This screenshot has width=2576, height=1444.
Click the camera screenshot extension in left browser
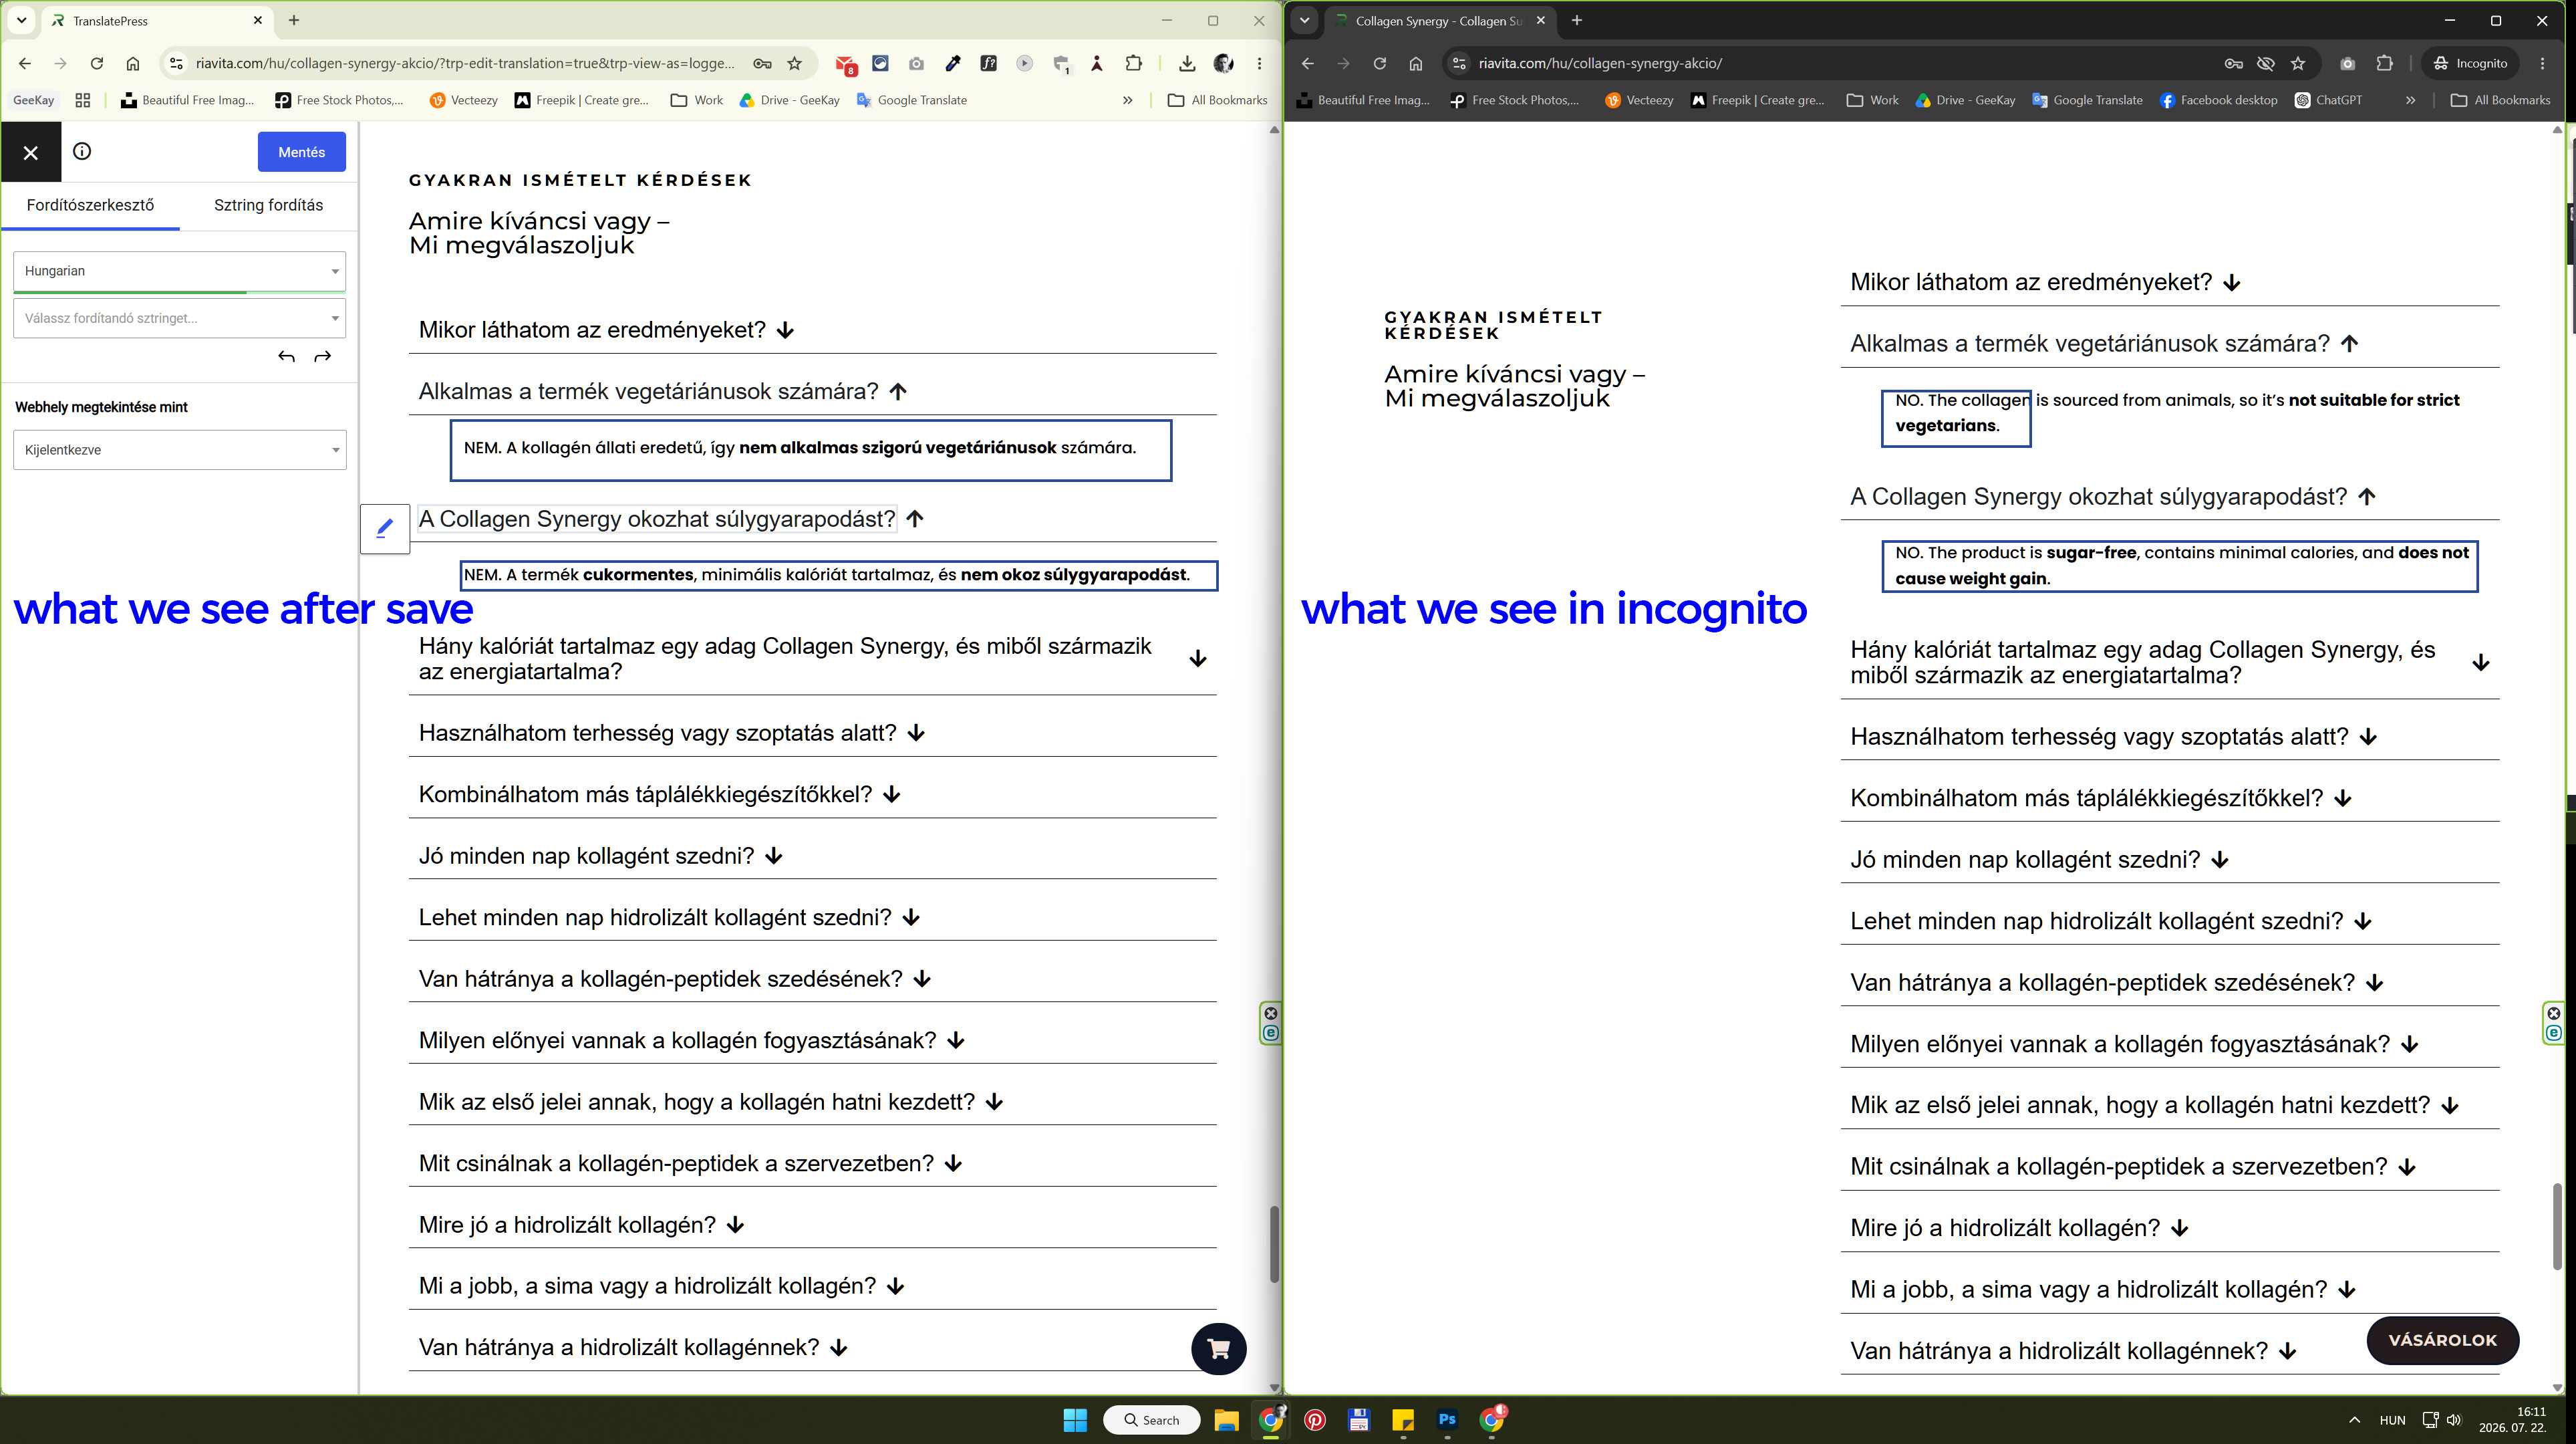point(916,63)
